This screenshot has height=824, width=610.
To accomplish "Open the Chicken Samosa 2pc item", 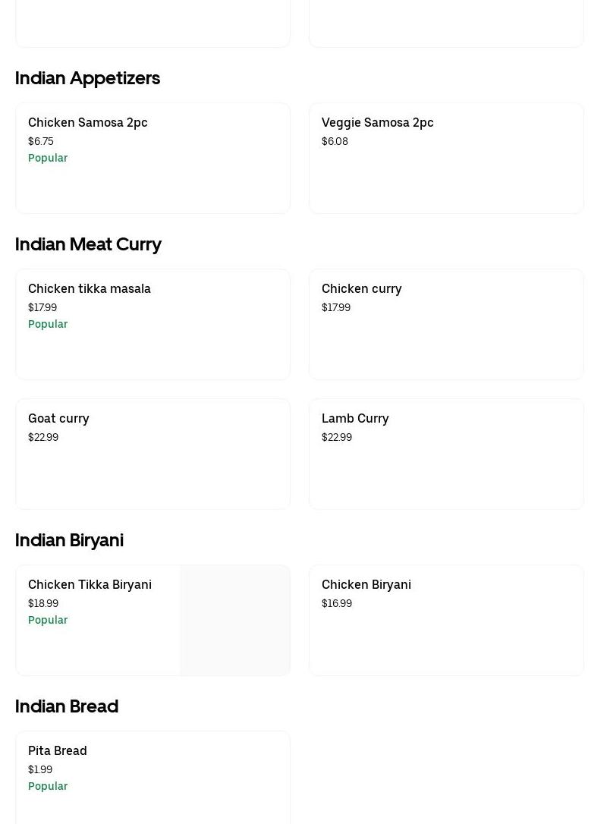I will coord(88,122).
